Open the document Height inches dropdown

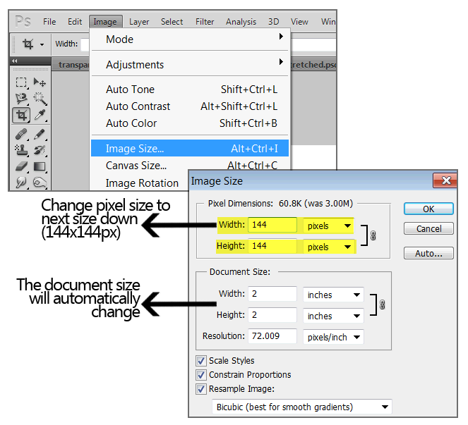point(333,316)
